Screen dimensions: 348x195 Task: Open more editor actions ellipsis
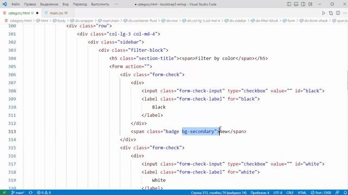tap(345, 13)
